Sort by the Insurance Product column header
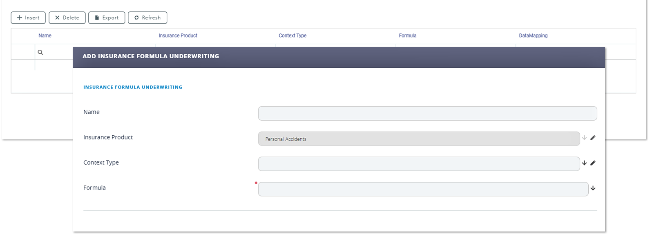Screen dimensions: 650x236 coord(178,36)
